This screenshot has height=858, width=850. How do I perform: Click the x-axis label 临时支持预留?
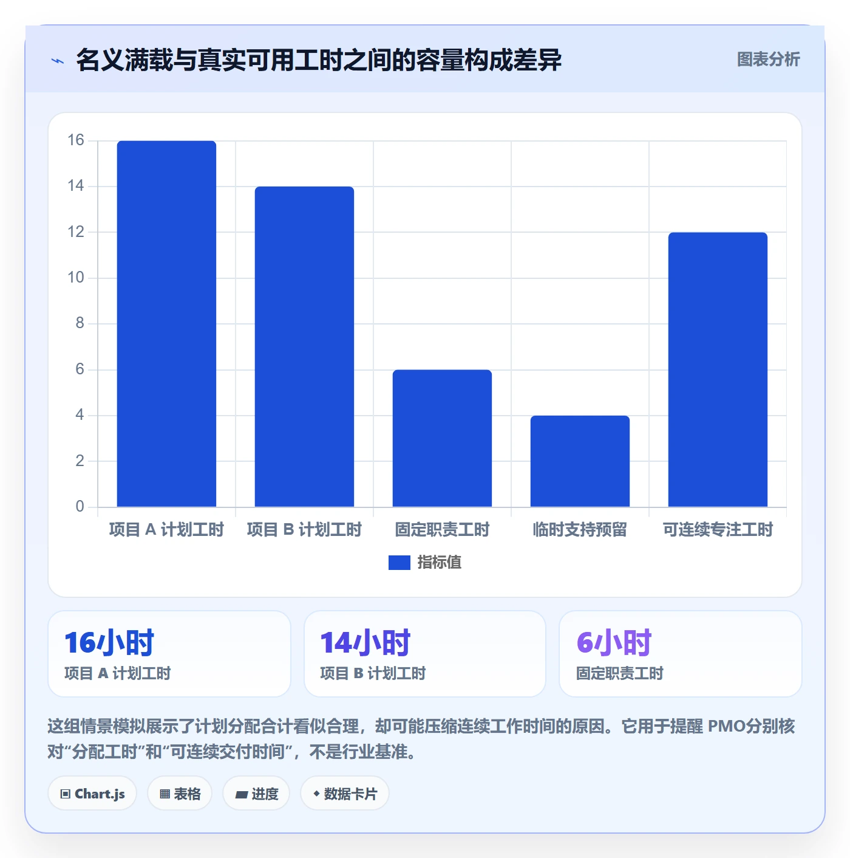tap(580, 530)
